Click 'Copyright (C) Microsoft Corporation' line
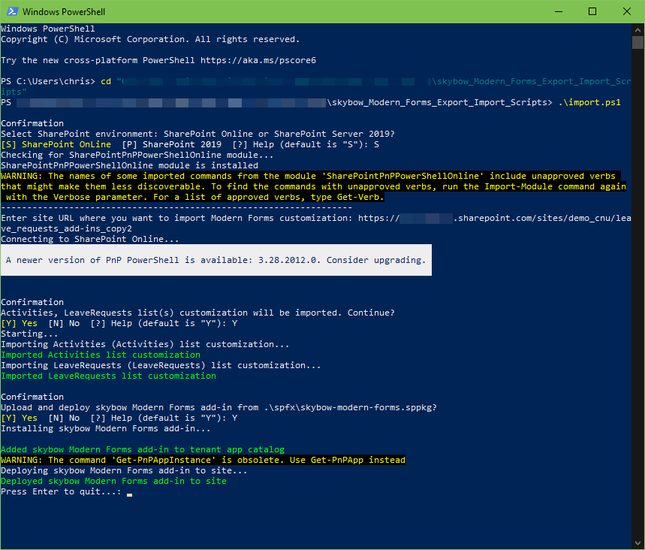 pos(150,40)
